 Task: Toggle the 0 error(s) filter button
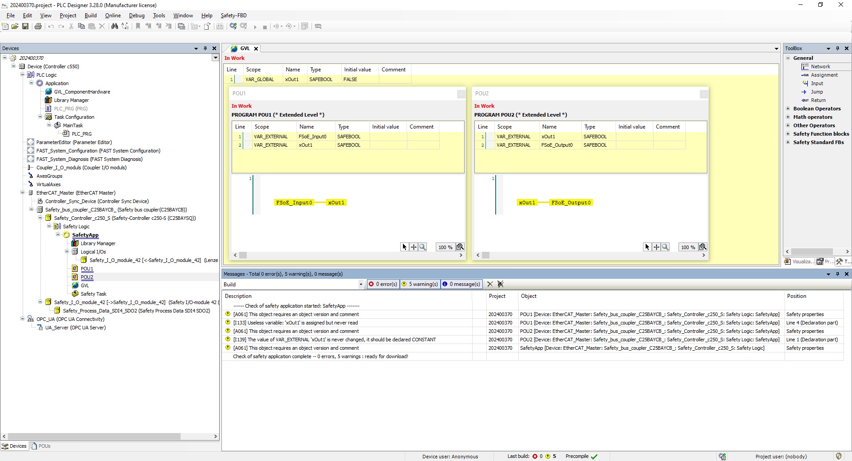click(383, 284)
